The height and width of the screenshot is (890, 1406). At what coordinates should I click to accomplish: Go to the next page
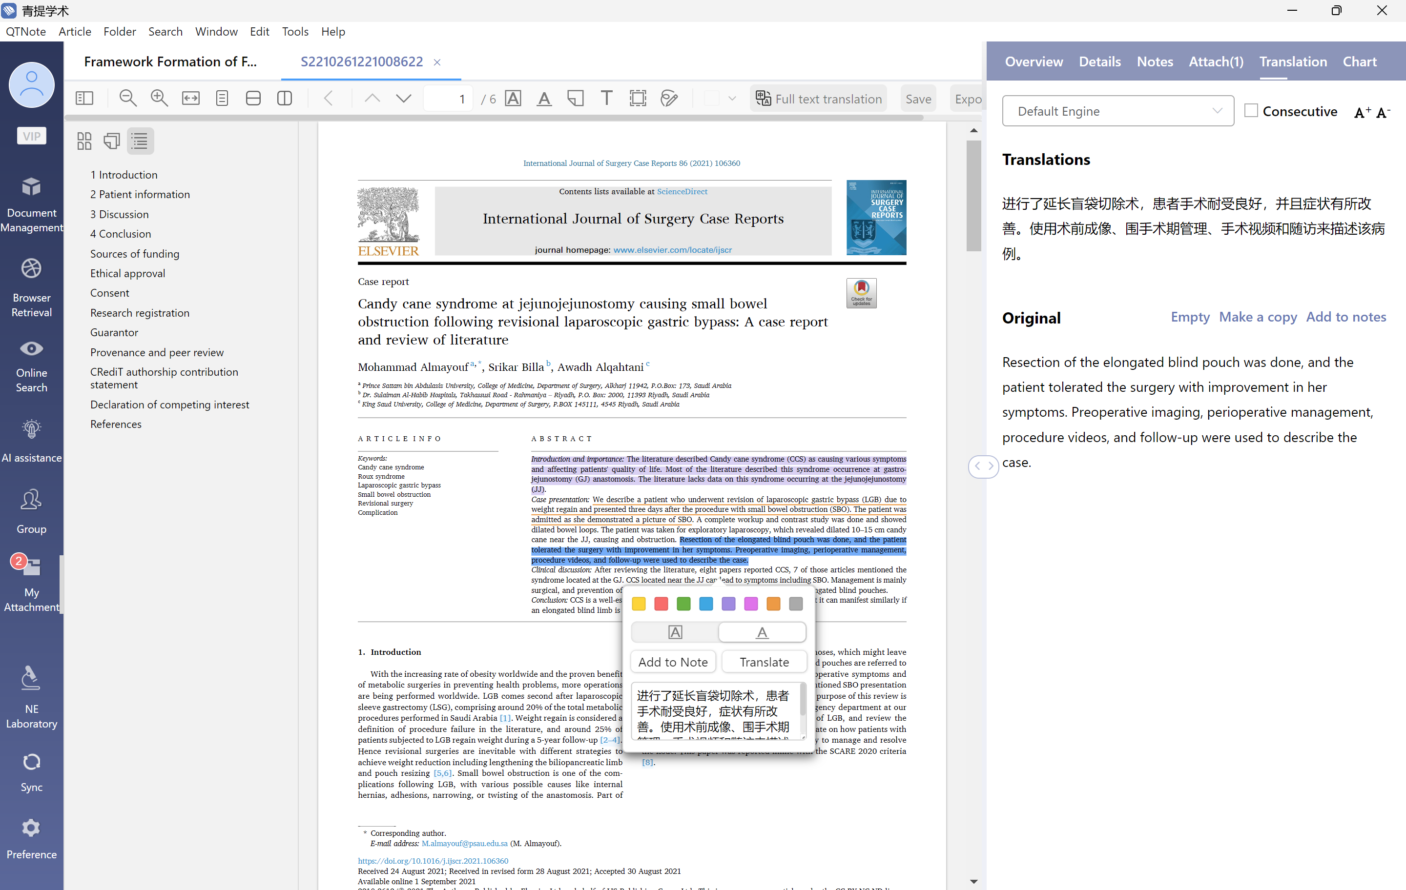(403, 99)
